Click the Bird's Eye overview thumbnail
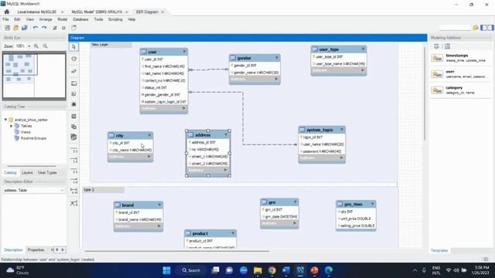 click(34, 76)
